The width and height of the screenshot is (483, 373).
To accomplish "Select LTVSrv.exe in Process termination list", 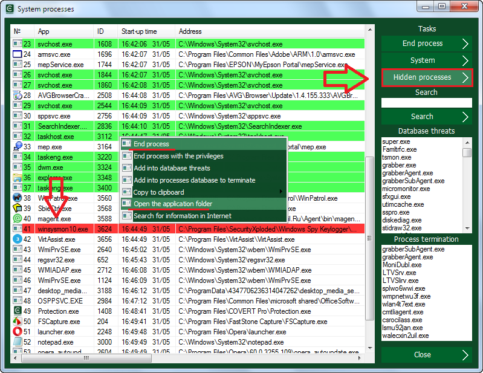I will pyautogui.click(x=399, y=273).
